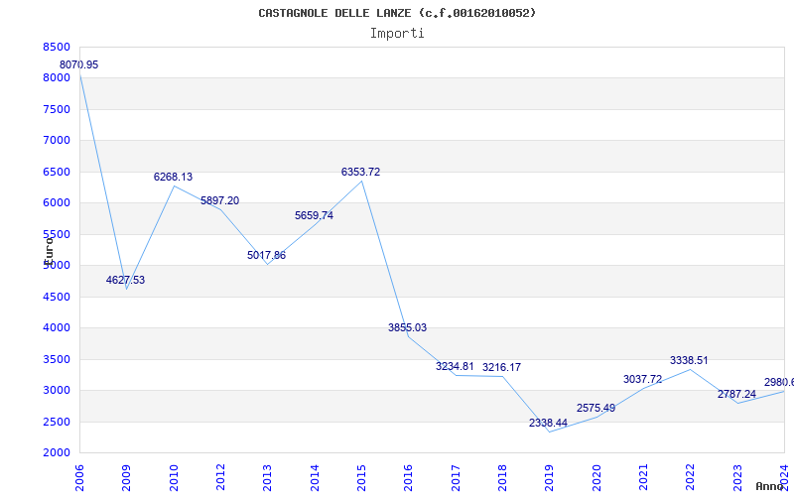Select the x-axis year 2009

(x=127, y=478)
